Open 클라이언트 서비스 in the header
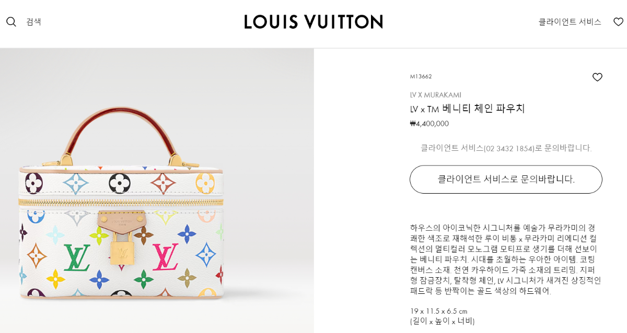This screenshot has height=333, width=627. point(570,22)
